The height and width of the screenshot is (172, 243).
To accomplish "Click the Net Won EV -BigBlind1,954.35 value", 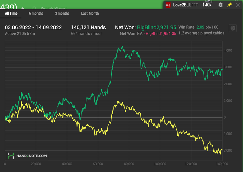I will pyautogui.click(x=160, y=33).
